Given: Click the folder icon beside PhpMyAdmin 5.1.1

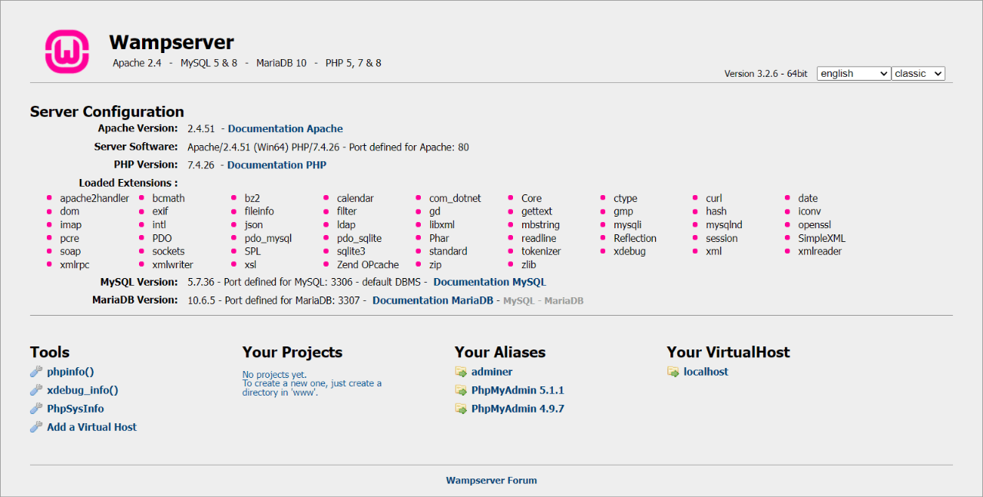Looking at the screenshot, I should coord(461,390).
